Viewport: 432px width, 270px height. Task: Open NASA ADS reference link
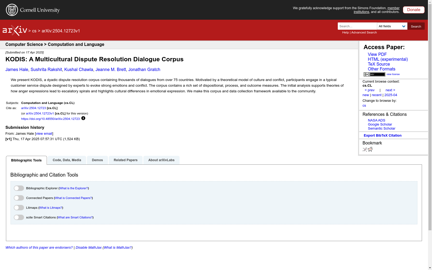(x=376, y=120)
